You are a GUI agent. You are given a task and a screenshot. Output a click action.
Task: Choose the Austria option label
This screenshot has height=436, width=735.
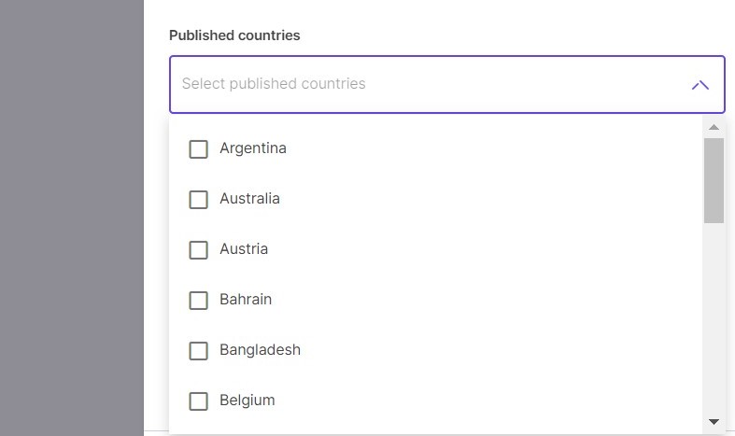[x=244, y=249]
